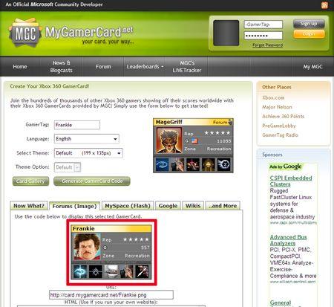Open the Language dropdown
This screenshot has height=307, width=334.
point(87,139)
